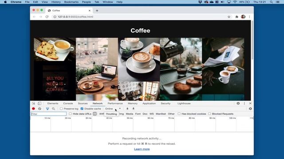Toggle device toolbar icon
Viewport: 284px width, 159px height.
[39, 103]
